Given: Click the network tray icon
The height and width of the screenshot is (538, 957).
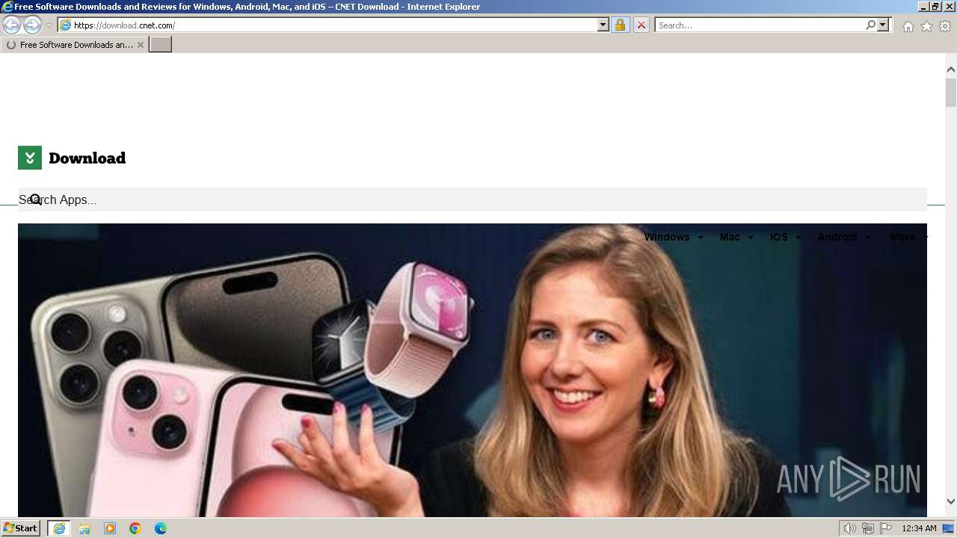Looking at the screenshot, I should [868, 528].
